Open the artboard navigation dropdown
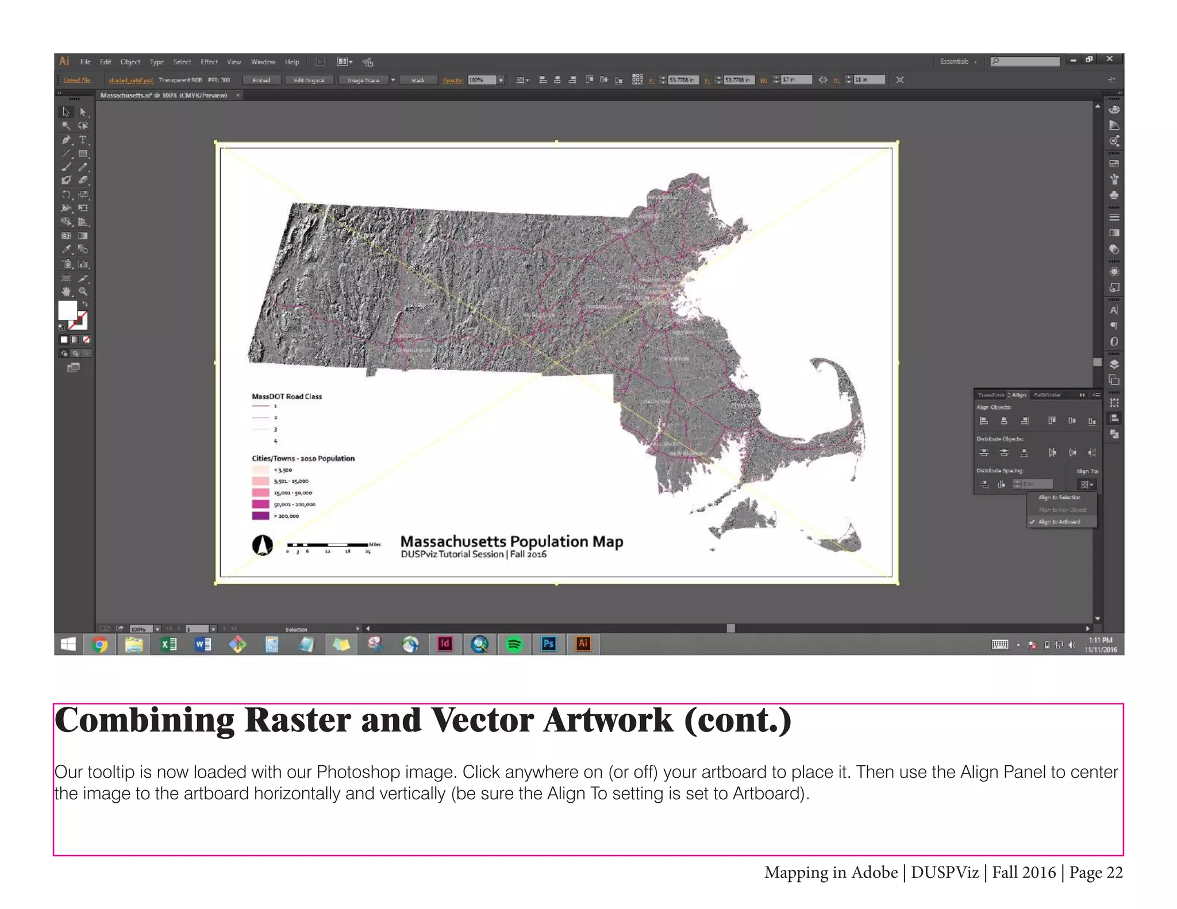This screenshot has width=1177, height=909. (213, 629)
